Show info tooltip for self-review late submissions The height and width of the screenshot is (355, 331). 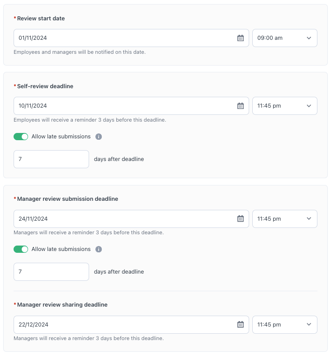(x=99, y=137)
